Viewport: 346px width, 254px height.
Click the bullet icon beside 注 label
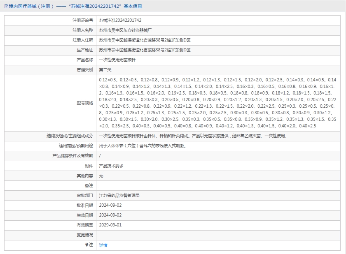point(86,245)
